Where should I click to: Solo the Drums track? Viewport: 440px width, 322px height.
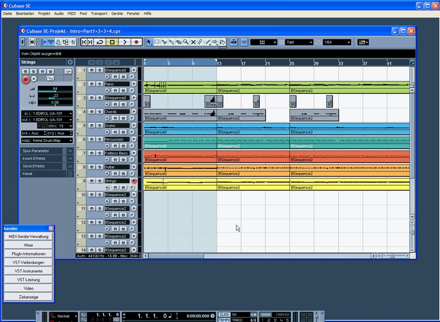point(99,125)
